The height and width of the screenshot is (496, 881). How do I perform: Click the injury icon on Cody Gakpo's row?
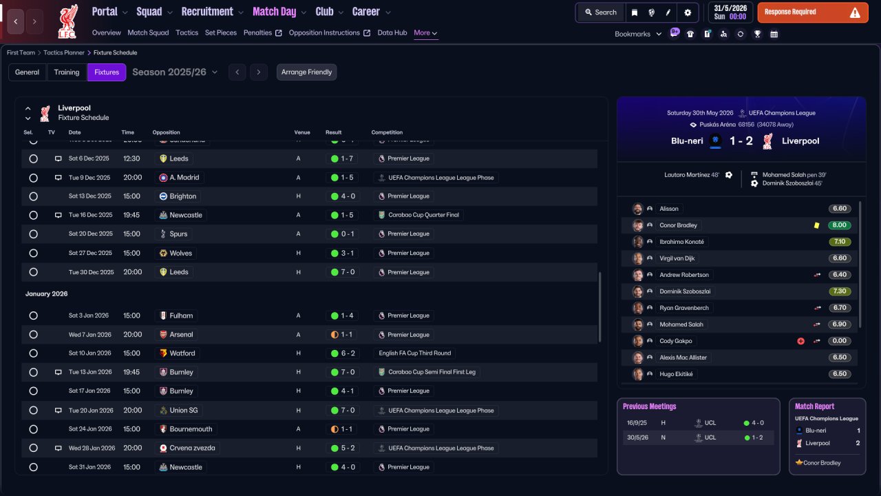[x=800, y=341]
